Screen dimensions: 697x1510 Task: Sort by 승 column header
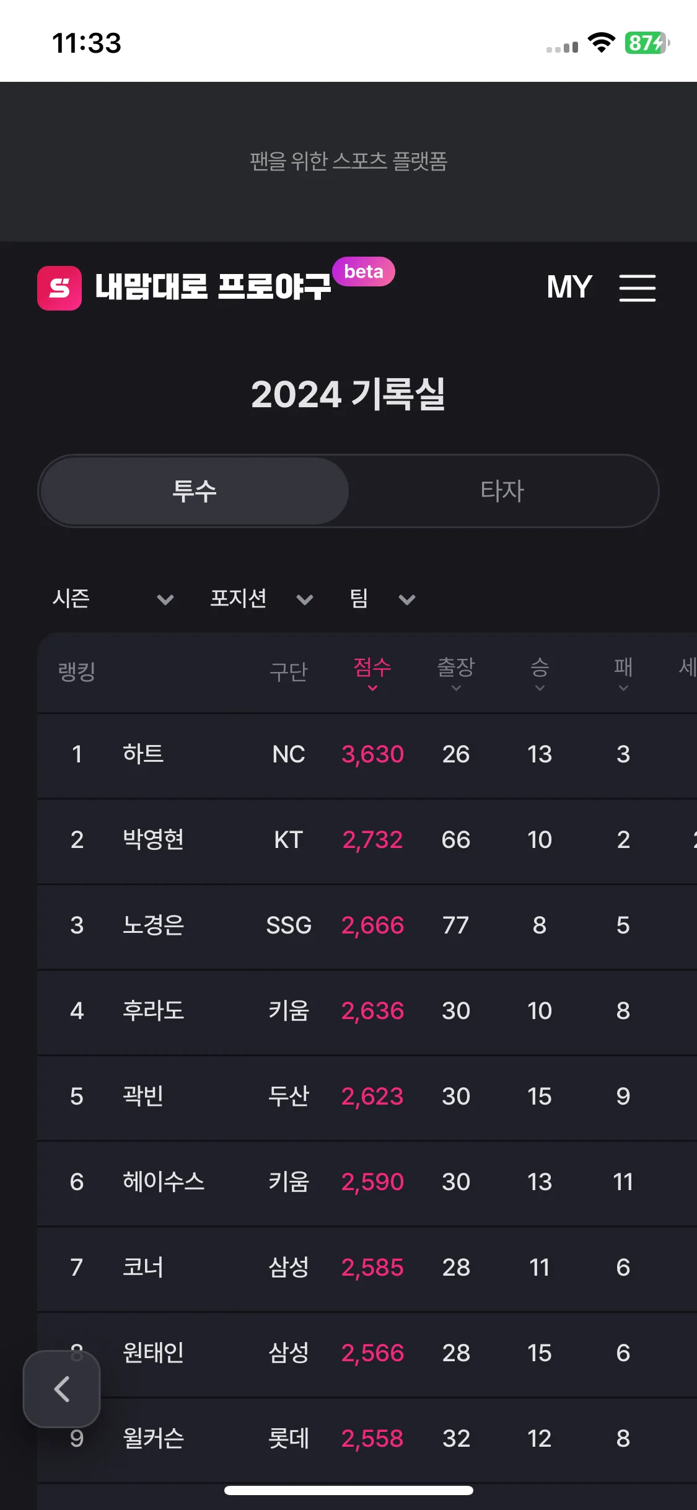(540, 673)
